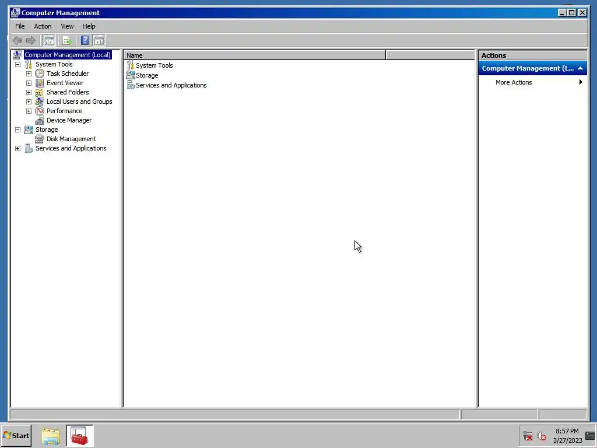Collapse the System Tools tree node
597x448 pixels.
pos(18,64)
